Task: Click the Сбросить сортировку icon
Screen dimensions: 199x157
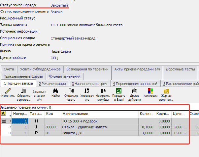Action: (23, 91)
